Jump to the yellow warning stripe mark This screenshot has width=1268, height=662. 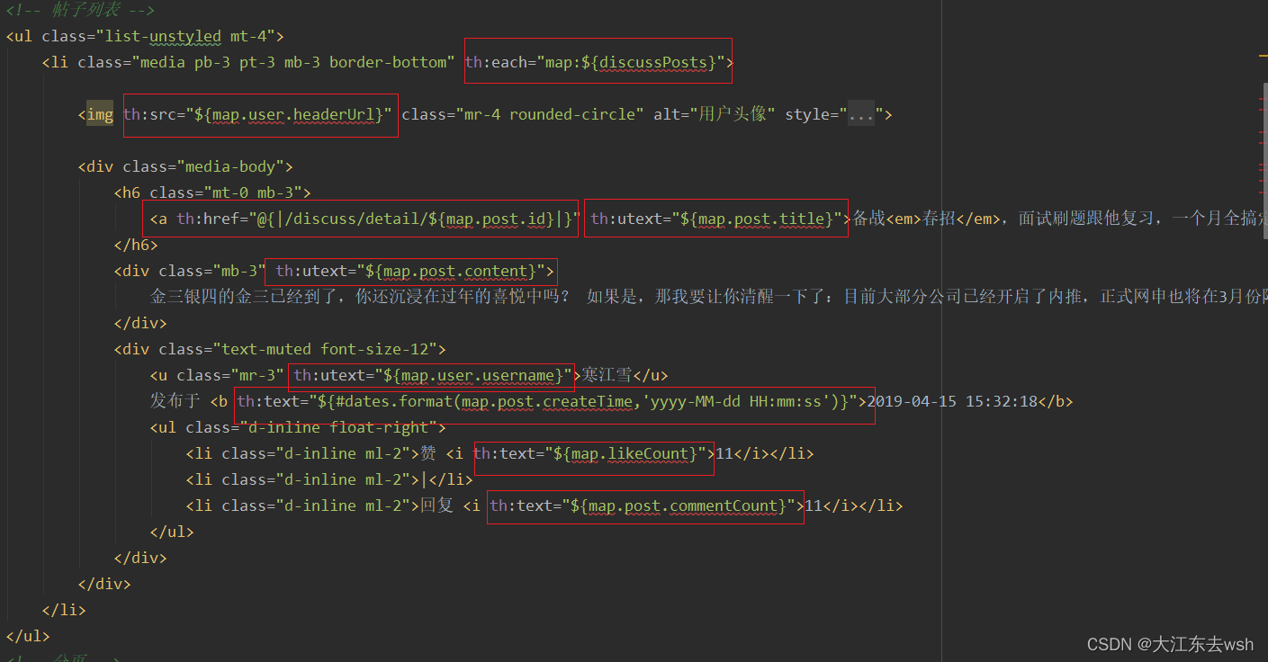[x=1264, y=55]
